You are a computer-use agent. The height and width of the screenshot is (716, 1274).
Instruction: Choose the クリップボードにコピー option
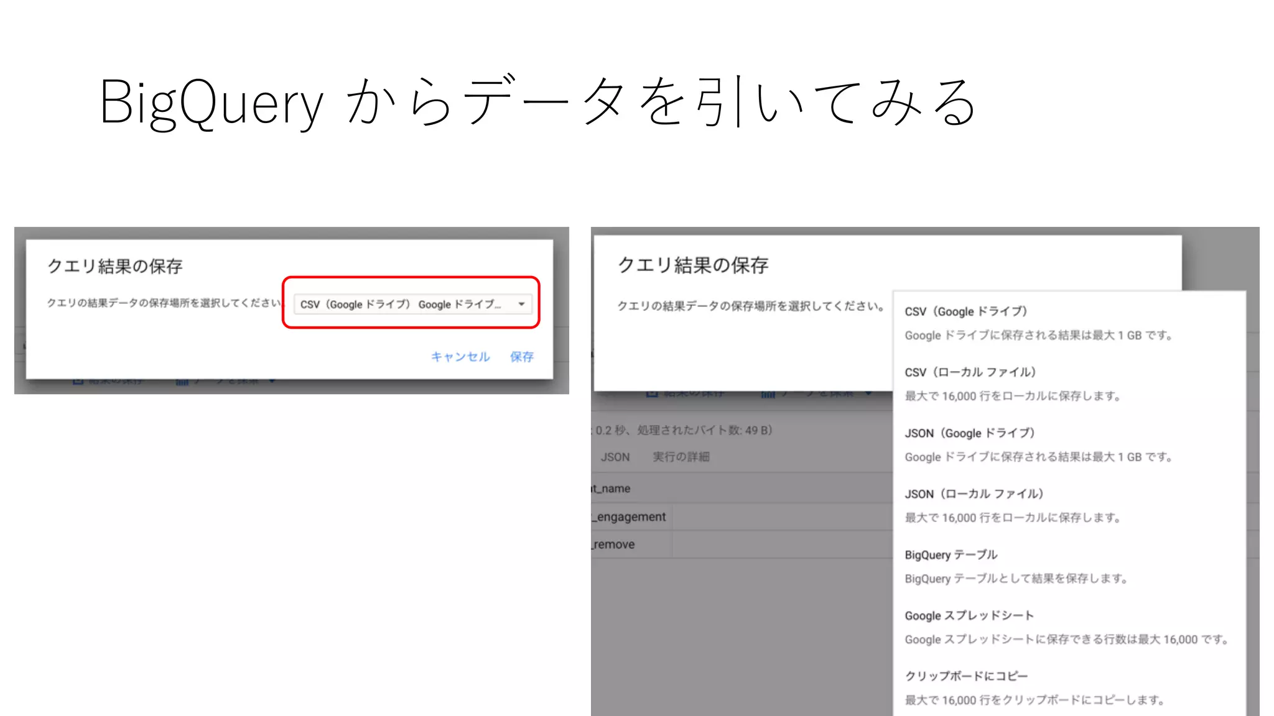(1069, 687)
